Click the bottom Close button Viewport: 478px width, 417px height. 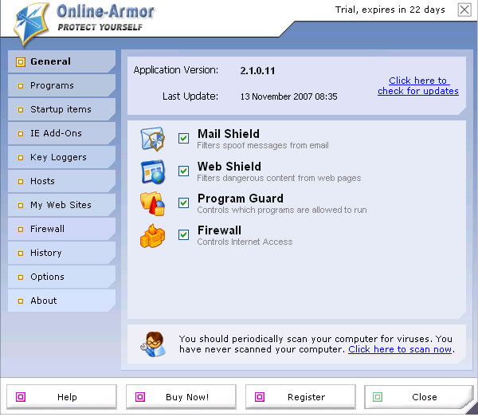[x=418, y=396]
